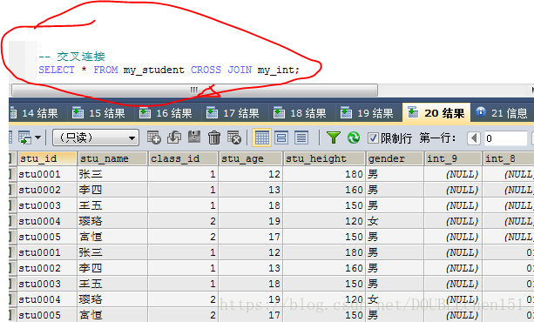
Task: Open the 15 结果 tab
Action: tap(99, 113)
